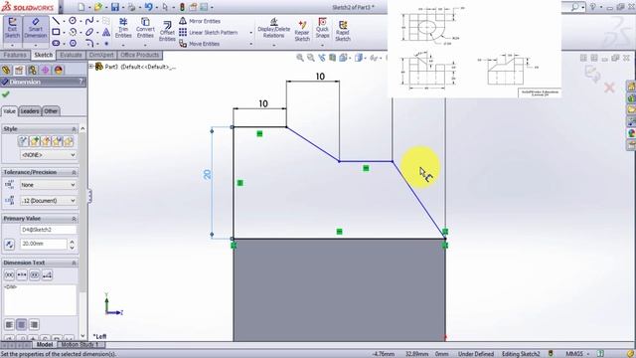
Task: Open the Tolerance type None dropdown
Action: pyautogui.click(x=48, y=185)
